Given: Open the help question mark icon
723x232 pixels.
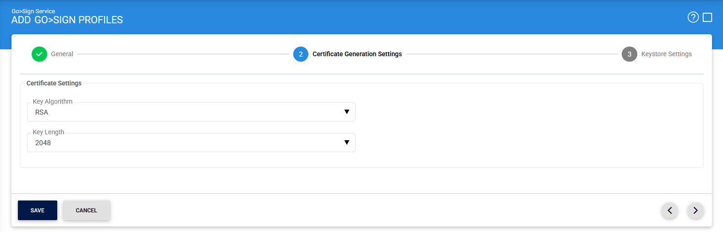Looking at the screenshot, I should tap(693, 17).
